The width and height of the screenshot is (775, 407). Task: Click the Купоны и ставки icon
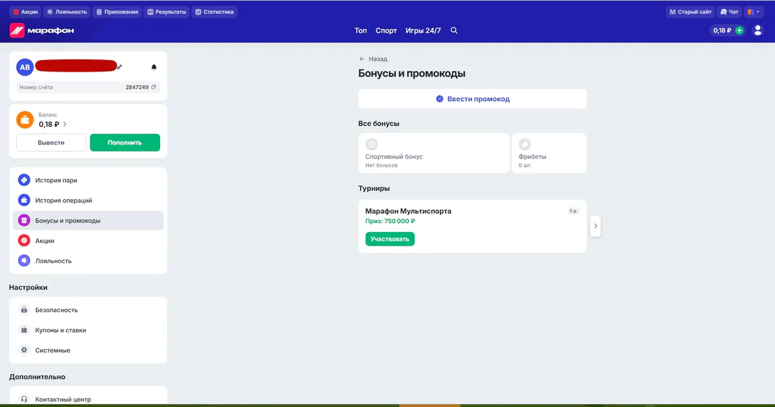[24, 330]
